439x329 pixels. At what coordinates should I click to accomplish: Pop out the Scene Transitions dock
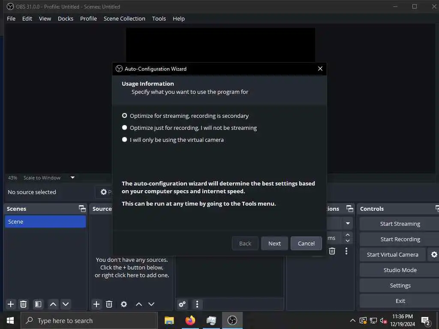tap(350, 209)
